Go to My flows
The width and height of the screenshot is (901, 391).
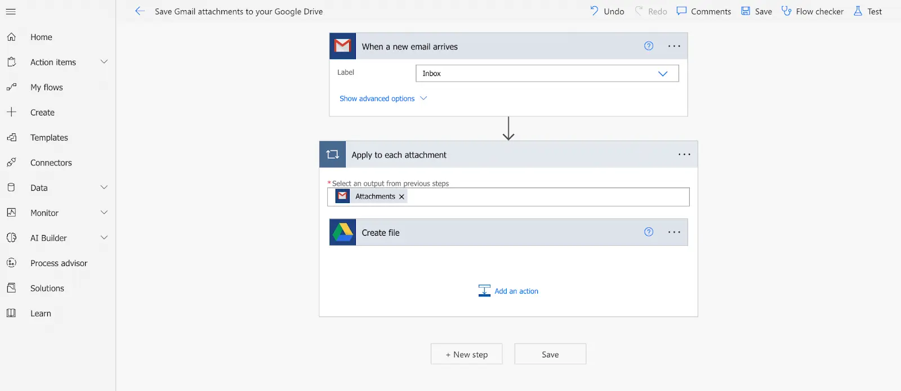tap(46, 87)
